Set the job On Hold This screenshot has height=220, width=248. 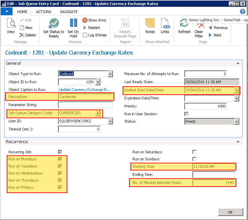[73, 28]
